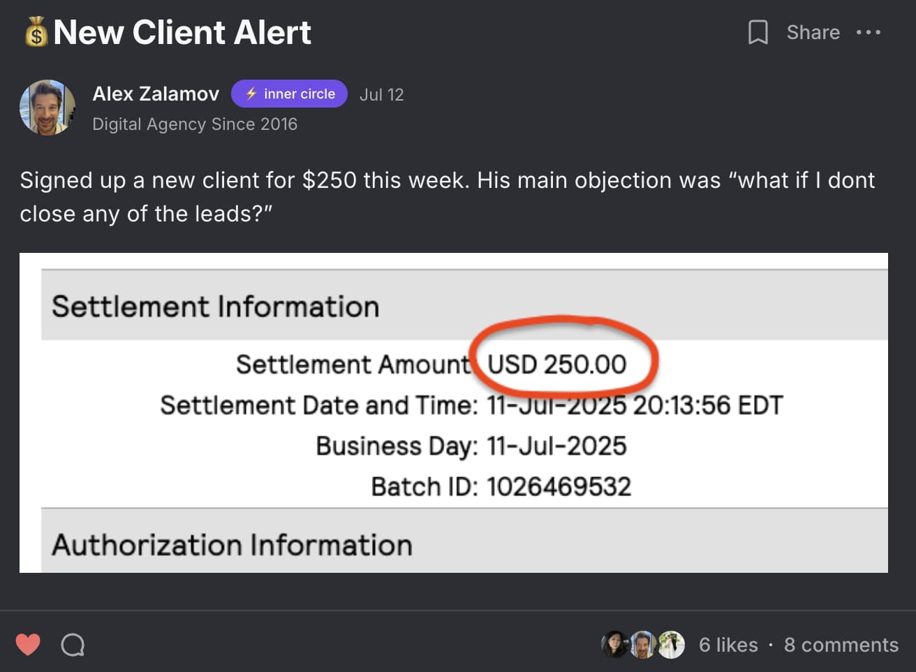Image resolution: width=916 pixels, height=672 pixels.
Task: Click the Digital Agency Since 2016 bio
Action: pyautogui.click(x=195, y=124)
